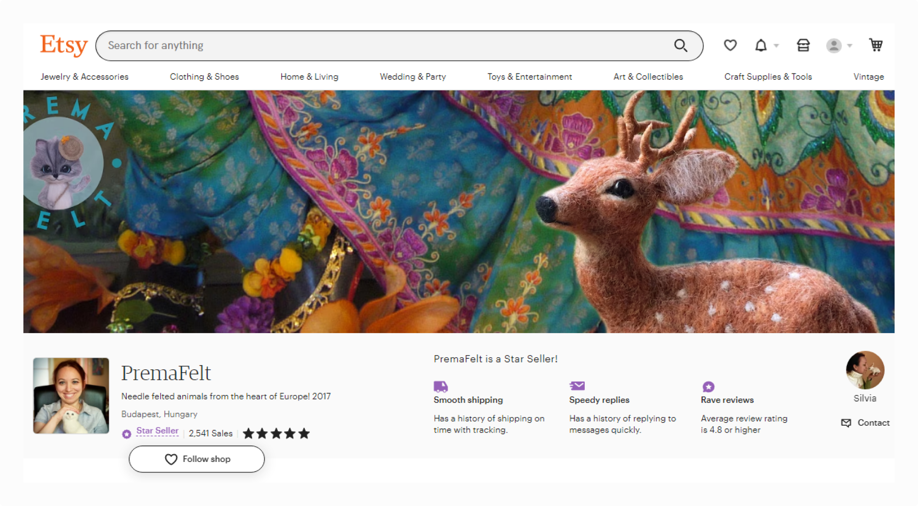The image size is (918, 506).
Task: Click the Speedy replies envelope icon
Action: click(577, 386)
